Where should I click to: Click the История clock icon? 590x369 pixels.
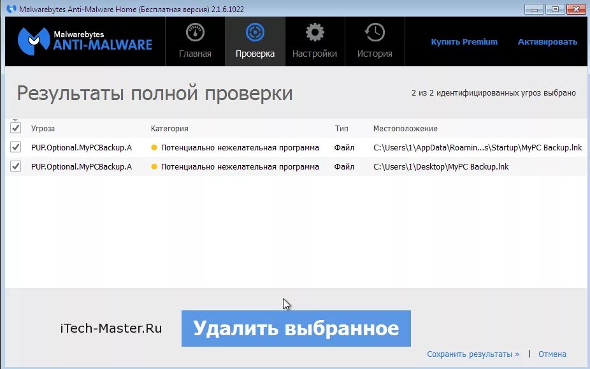pos(375,33)
